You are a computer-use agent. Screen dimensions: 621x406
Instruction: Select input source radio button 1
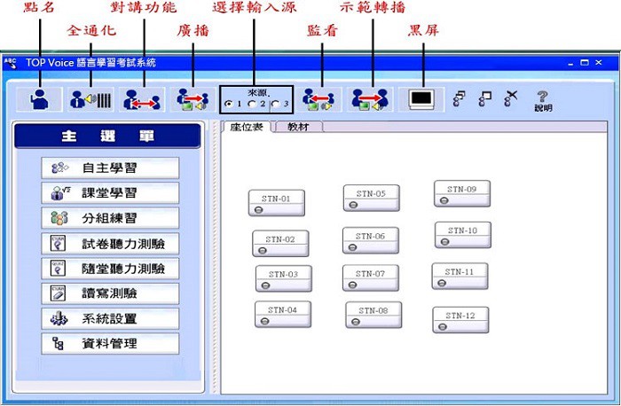[229, 105]
